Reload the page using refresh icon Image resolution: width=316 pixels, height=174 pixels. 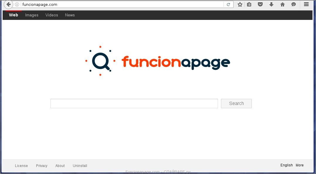(x=228, y=4)
